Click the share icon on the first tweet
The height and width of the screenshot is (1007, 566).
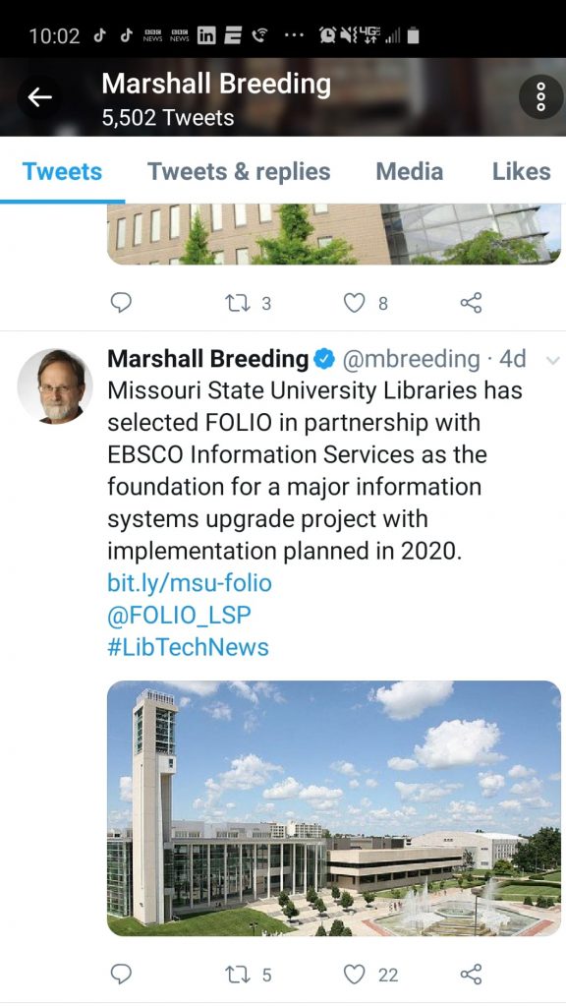coord(470,303)
